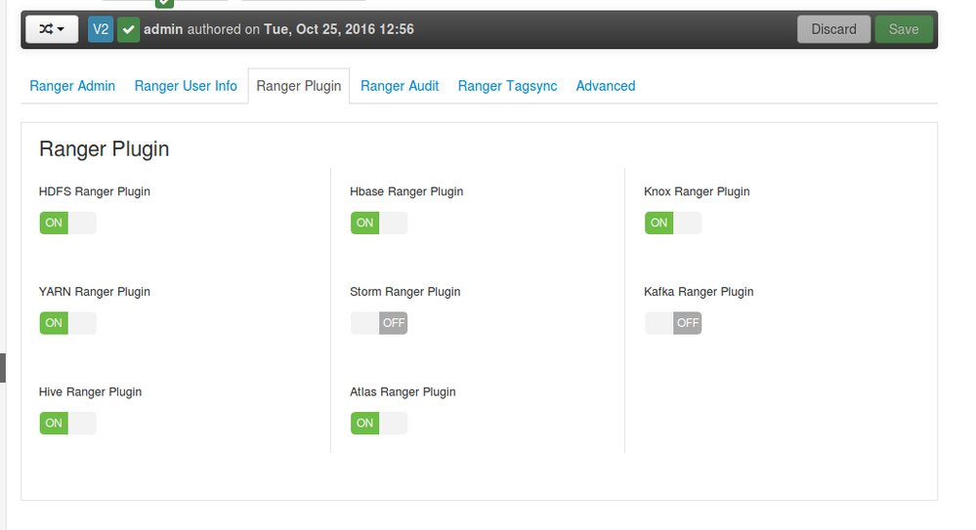Image resolution: width=976 pixels, height=530 pixels.
Task: Click the Knox Ranger Plugin label
Action: (697, 191)
